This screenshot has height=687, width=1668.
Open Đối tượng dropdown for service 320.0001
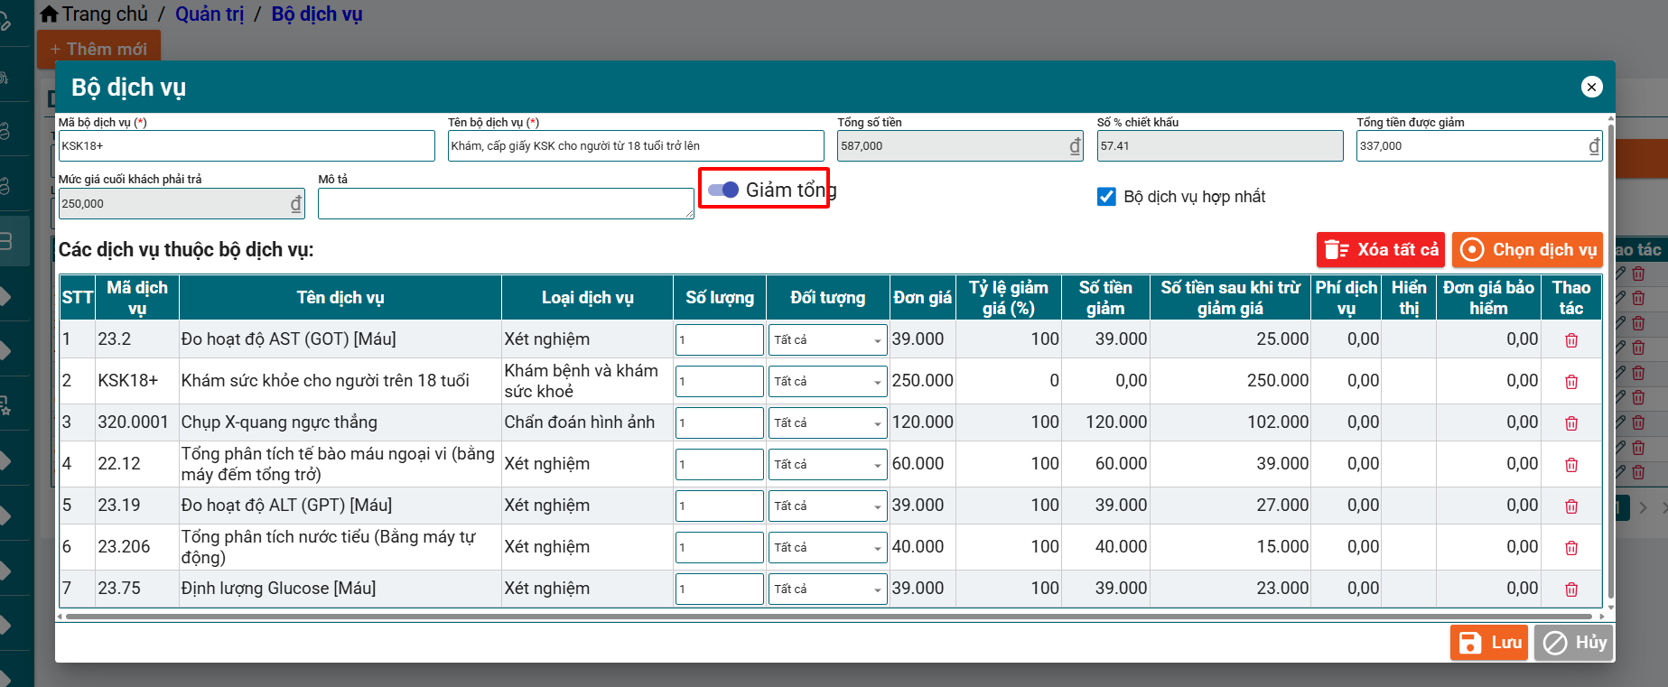827,423
